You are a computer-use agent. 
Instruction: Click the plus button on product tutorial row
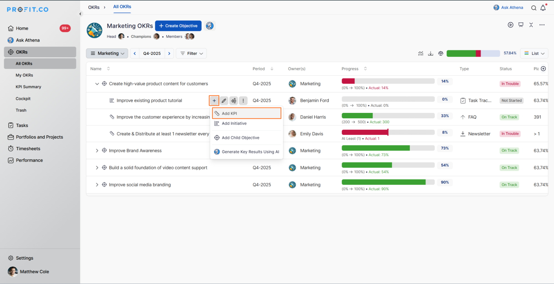214,100
